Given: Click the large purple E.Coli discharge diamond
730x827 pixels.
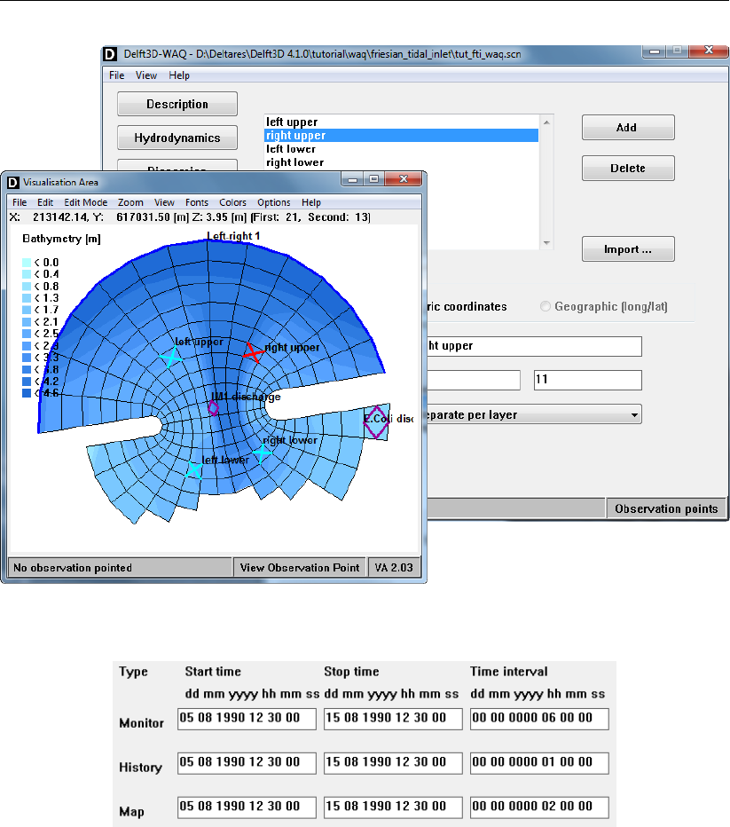Looking at the screenshot, I should 377,422.
